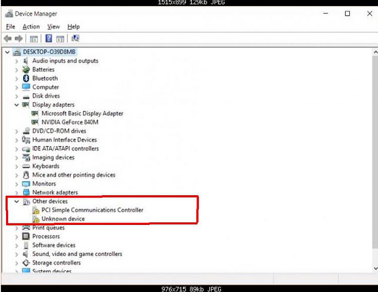Expand the Sound, video and game controllers node
The image size is (378, 292).
pyautogui.click(x=17, y=254)
